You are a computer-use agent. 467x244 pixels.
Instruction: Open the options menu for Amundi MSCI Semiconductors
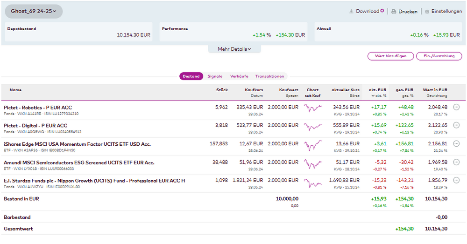pyautogui.click(x=456, y=163)
